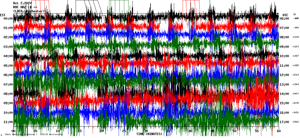This screenshot has height=138, width=300.
Task: Click the 07:00 EST row label
Action: (8, 85)
